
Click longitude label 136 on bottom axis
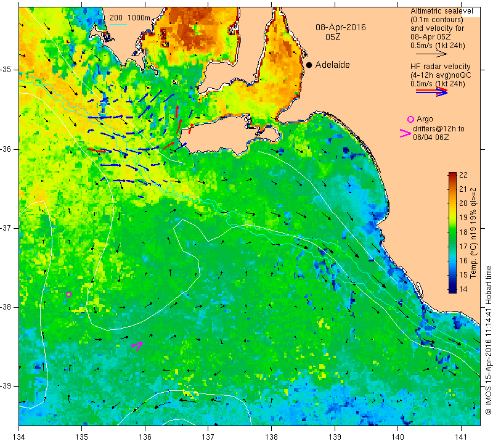(145, 437)
